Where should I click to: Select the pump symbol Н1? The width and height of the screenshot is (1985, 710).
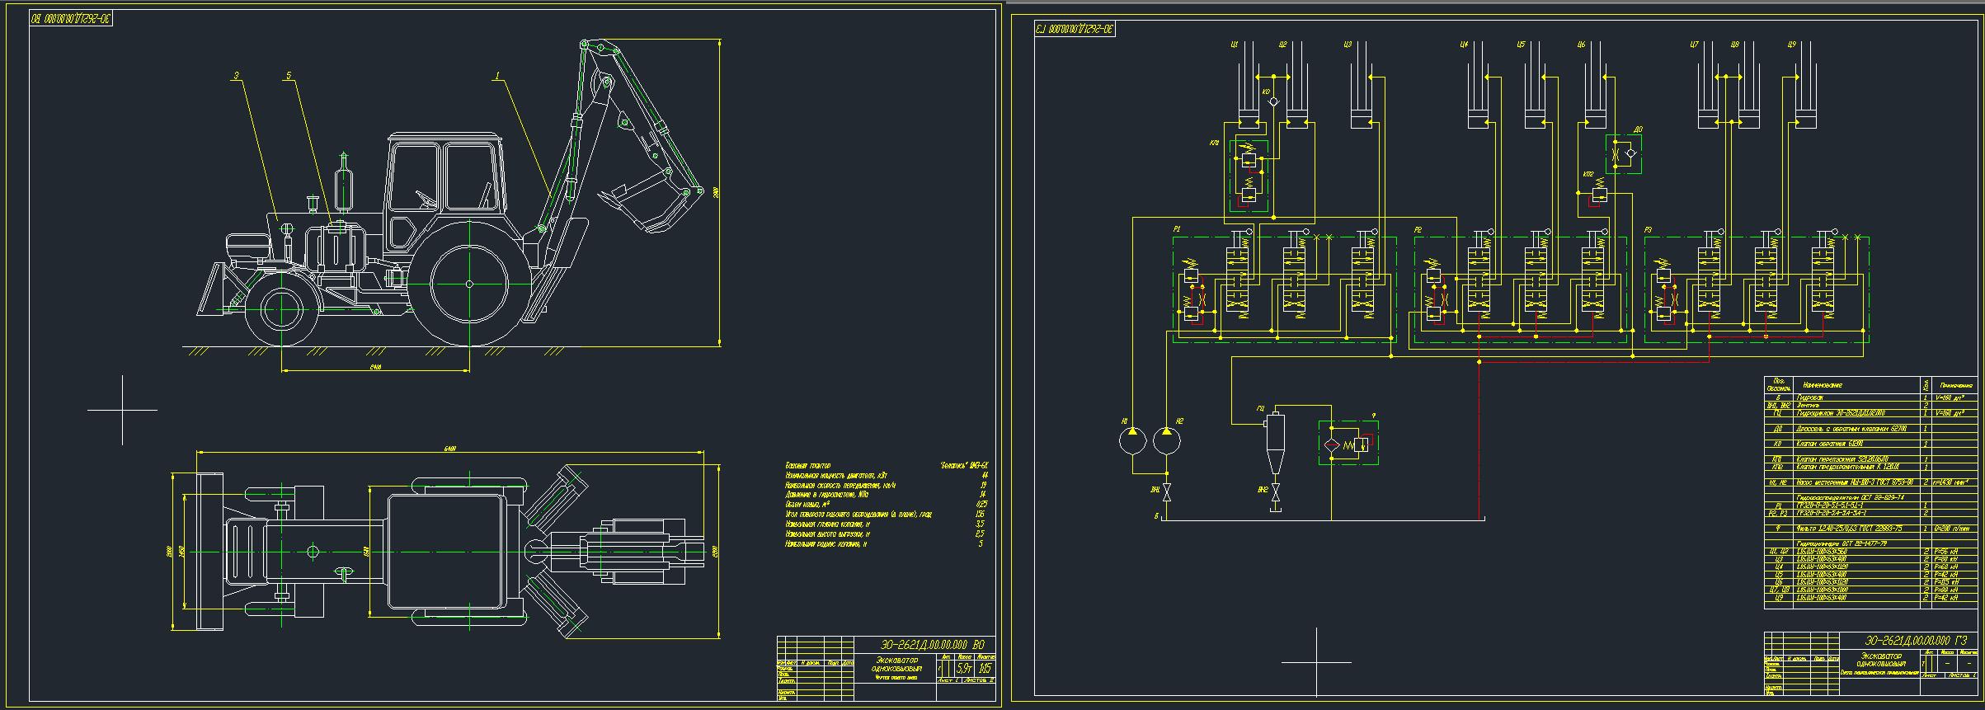click(1132, 440)
